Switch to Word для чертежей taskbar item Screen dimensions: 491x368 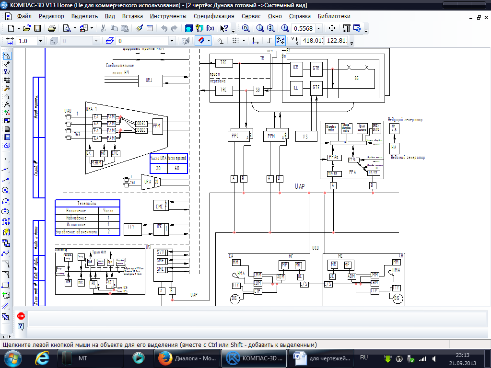(322, 358)
